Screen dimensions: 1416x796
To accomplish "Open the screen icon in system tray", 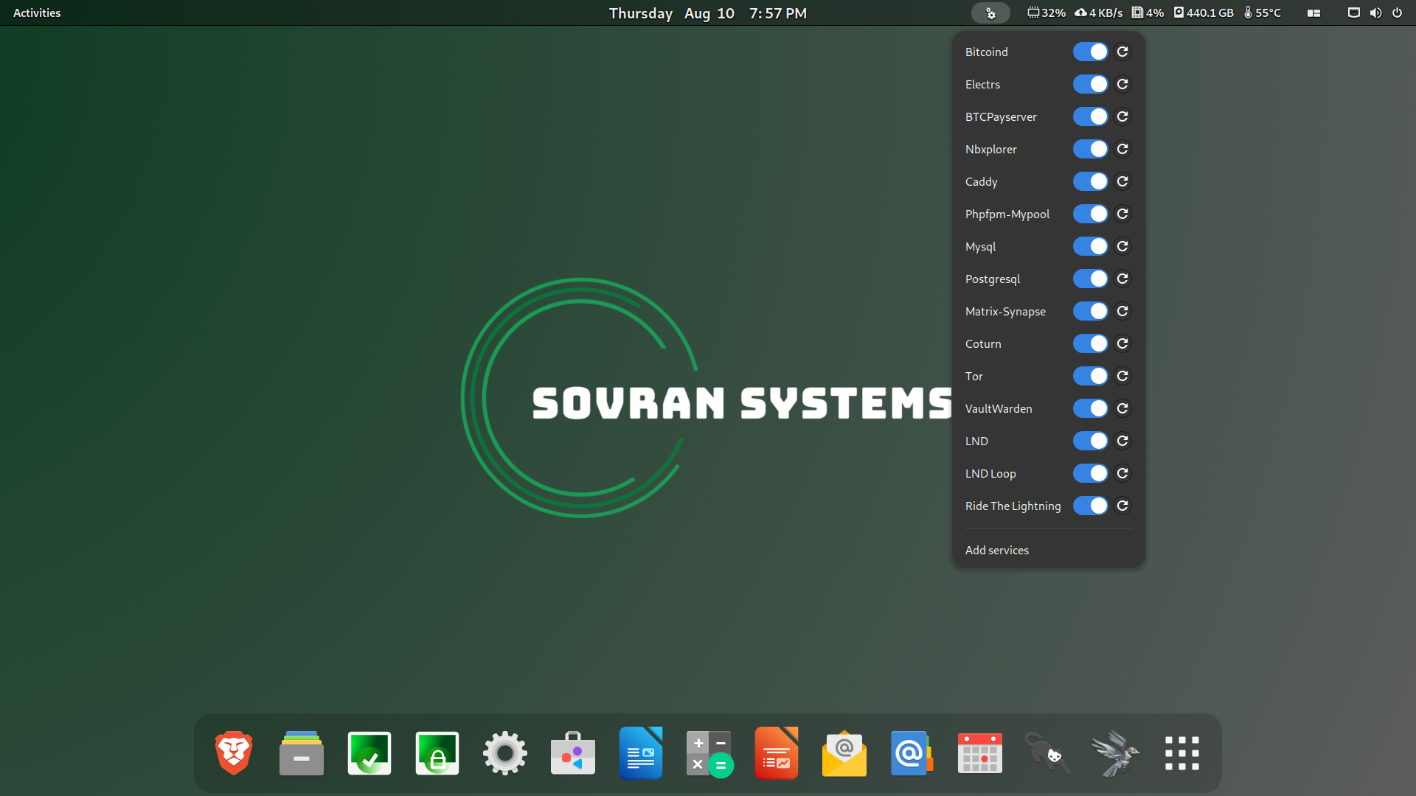I will coord(1353,13).
